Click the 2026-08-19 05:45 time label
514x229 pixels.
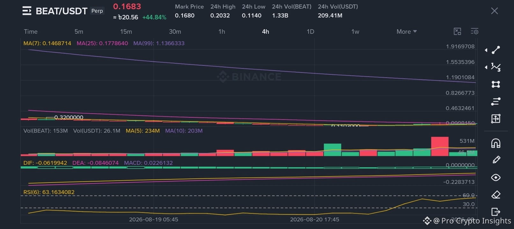pos(153,219)
